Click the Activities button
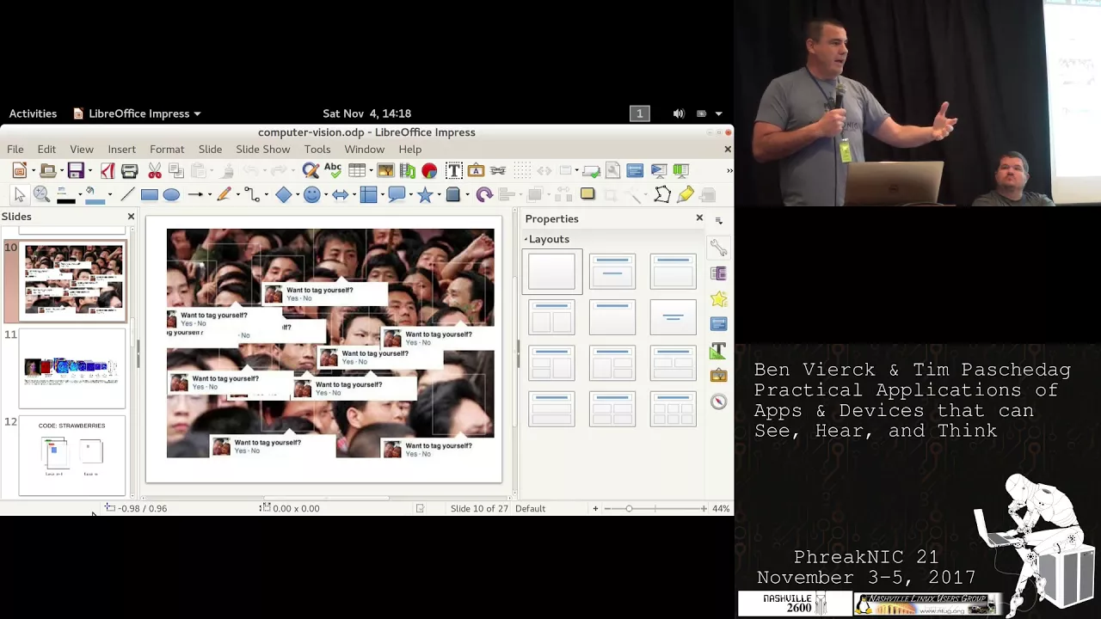The height and width of the screenshot is (619, 1101). coord(33,113)
